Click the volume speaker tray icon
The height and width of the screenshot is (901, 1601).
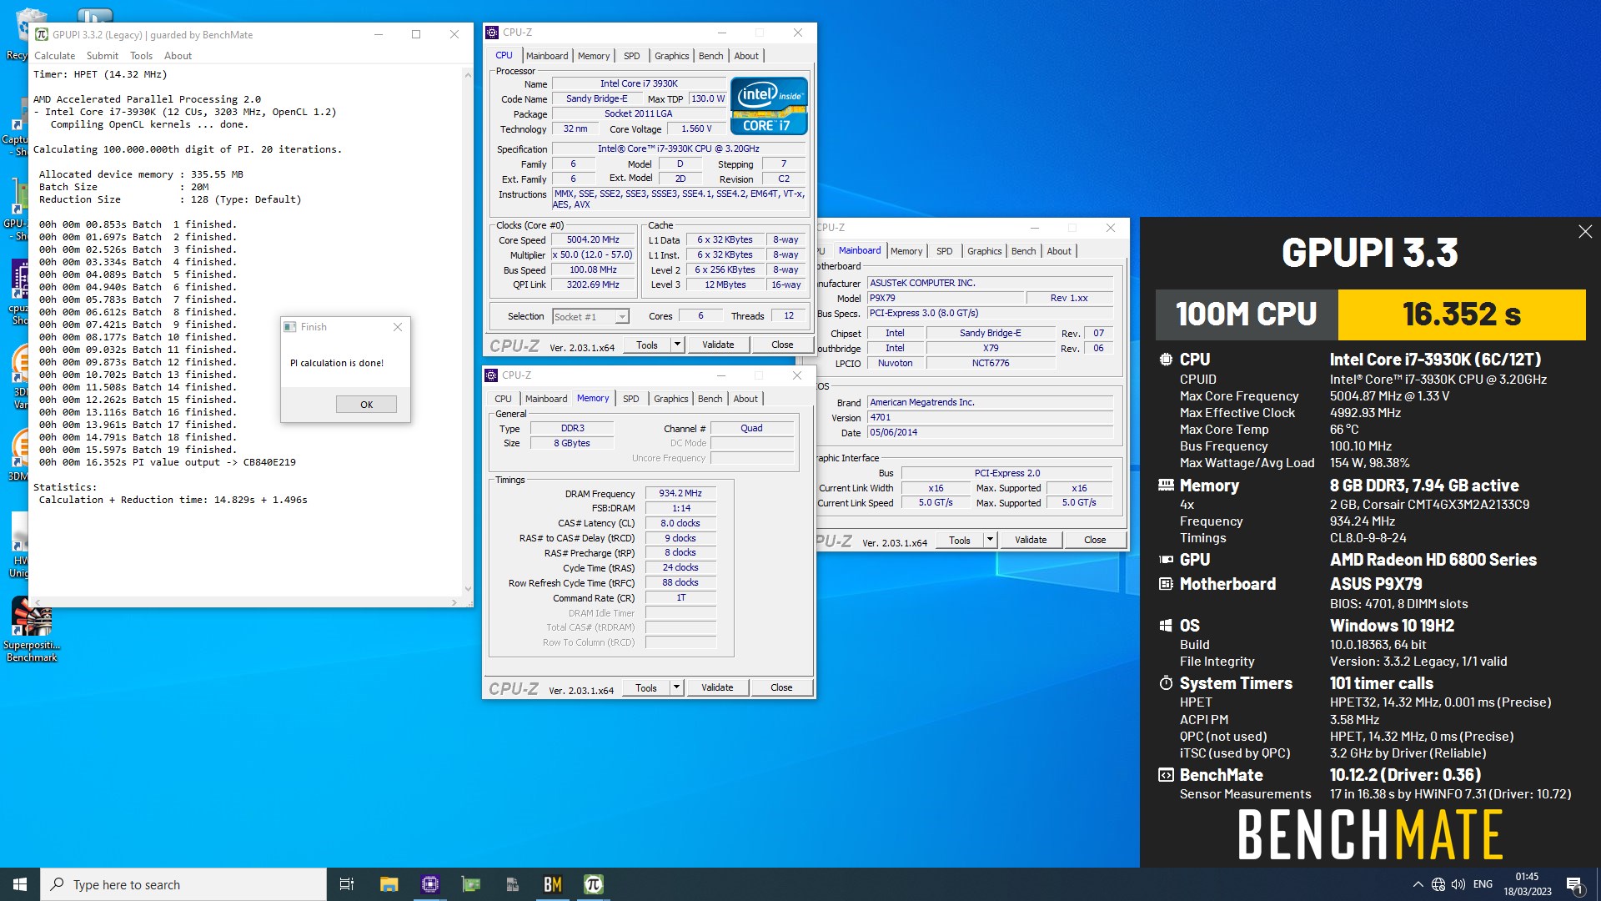tap(1458, 884)
